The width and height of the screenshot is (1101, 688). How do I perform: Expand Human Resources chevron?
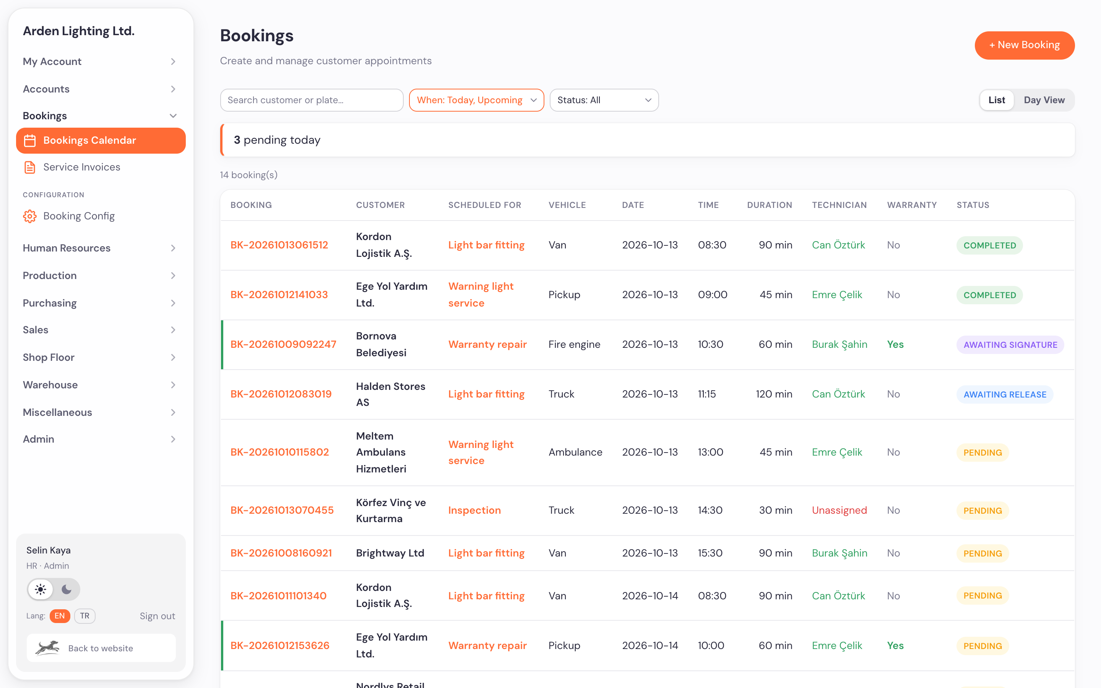(x=173, y=248)
